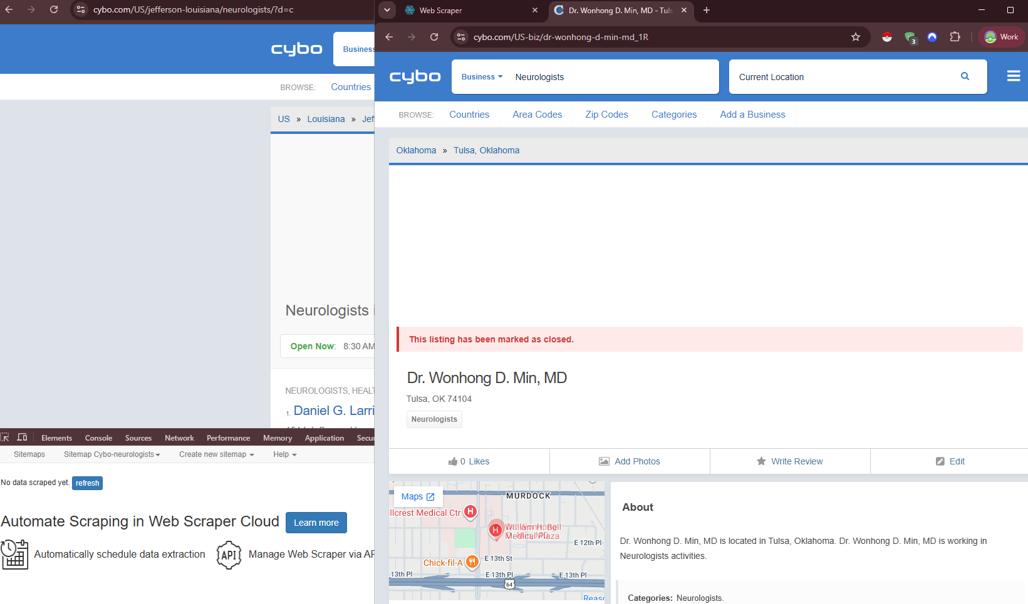Click the Louisiana breadcrumb in rear window
Viewport: 1028px width, 604px height.
tap(326, 119)
